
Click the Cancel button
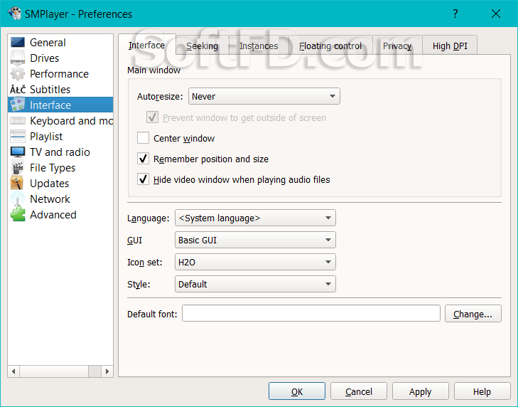pyautogui.click(x=358, y=391)
